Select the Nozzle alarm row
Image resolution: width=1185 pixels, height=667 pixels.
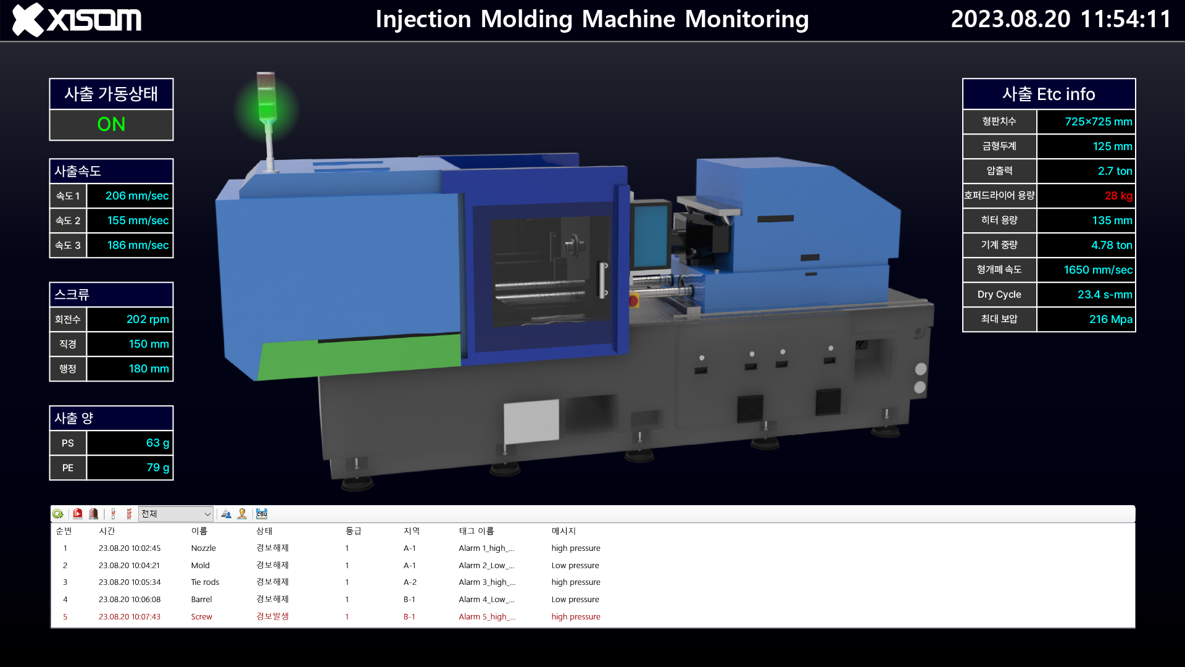203,548
